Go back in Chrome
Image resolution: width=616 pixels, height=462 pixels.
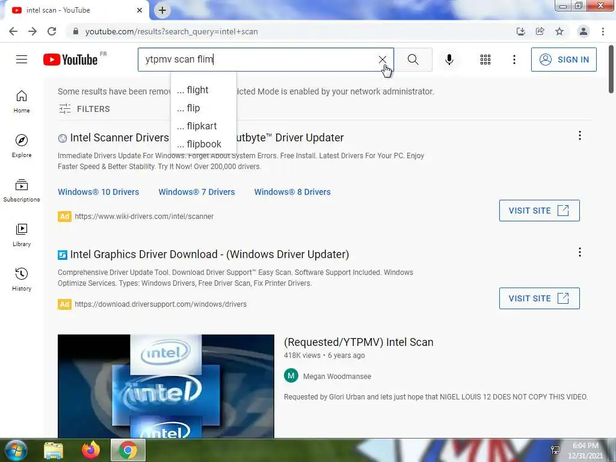coord(13,31)
